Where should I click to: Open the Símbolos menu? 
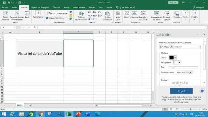click(194, 15)
